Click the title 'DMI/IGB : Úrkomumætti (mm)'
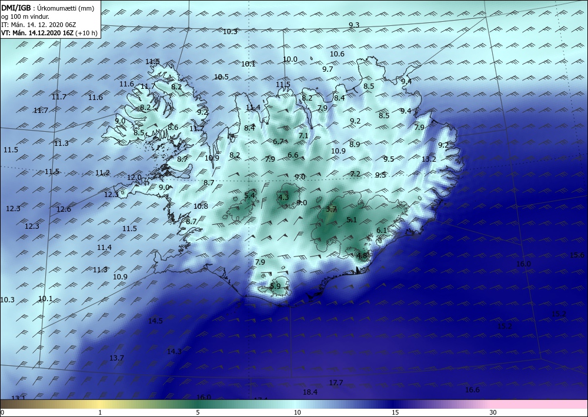588x417 pixels. point(48,8)
